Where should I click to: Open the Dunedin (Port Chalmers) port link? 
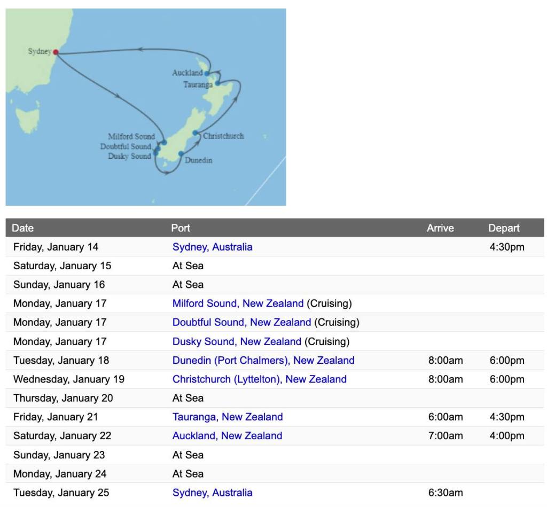point(263,360)
